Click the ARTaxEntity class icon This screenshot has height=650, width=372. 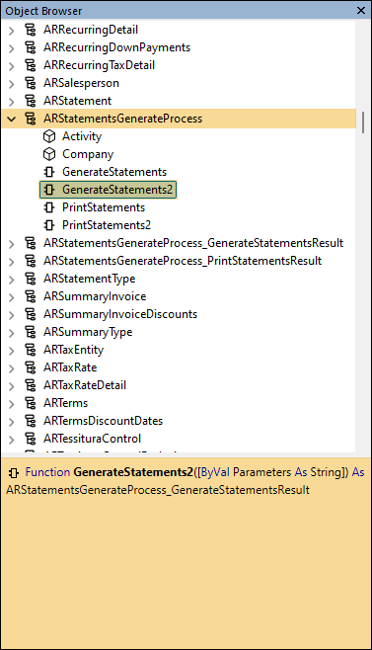click(x=31, y=350)
